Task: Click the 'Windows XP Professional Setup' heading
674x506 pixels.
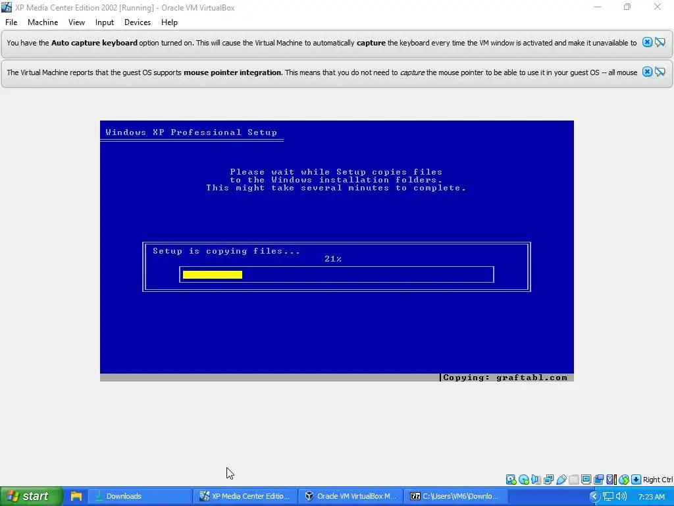Action: coord(192,132)
